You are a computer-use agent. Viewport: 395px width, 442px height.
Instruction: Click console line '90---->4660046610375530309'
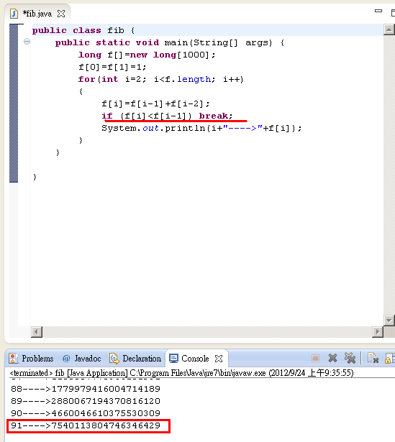click(x=86, y=413)
